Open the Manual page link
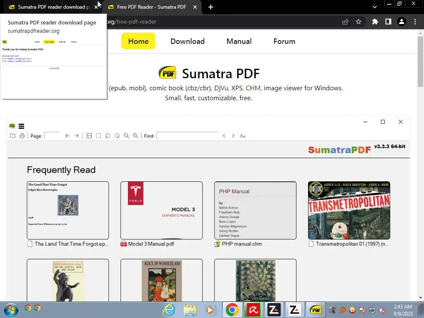Screen dimensions: 424x318 pyautogui.click(x=239, y=41)
